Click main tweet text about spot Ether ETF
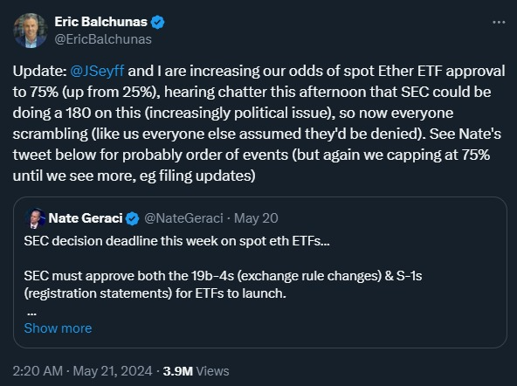The width and height of the screenshot is (517, 386). coord(258,123)
